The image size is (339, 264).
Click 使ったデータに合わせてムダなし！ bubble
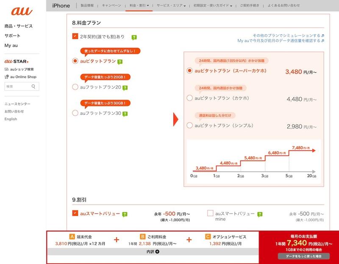[110, 51]
